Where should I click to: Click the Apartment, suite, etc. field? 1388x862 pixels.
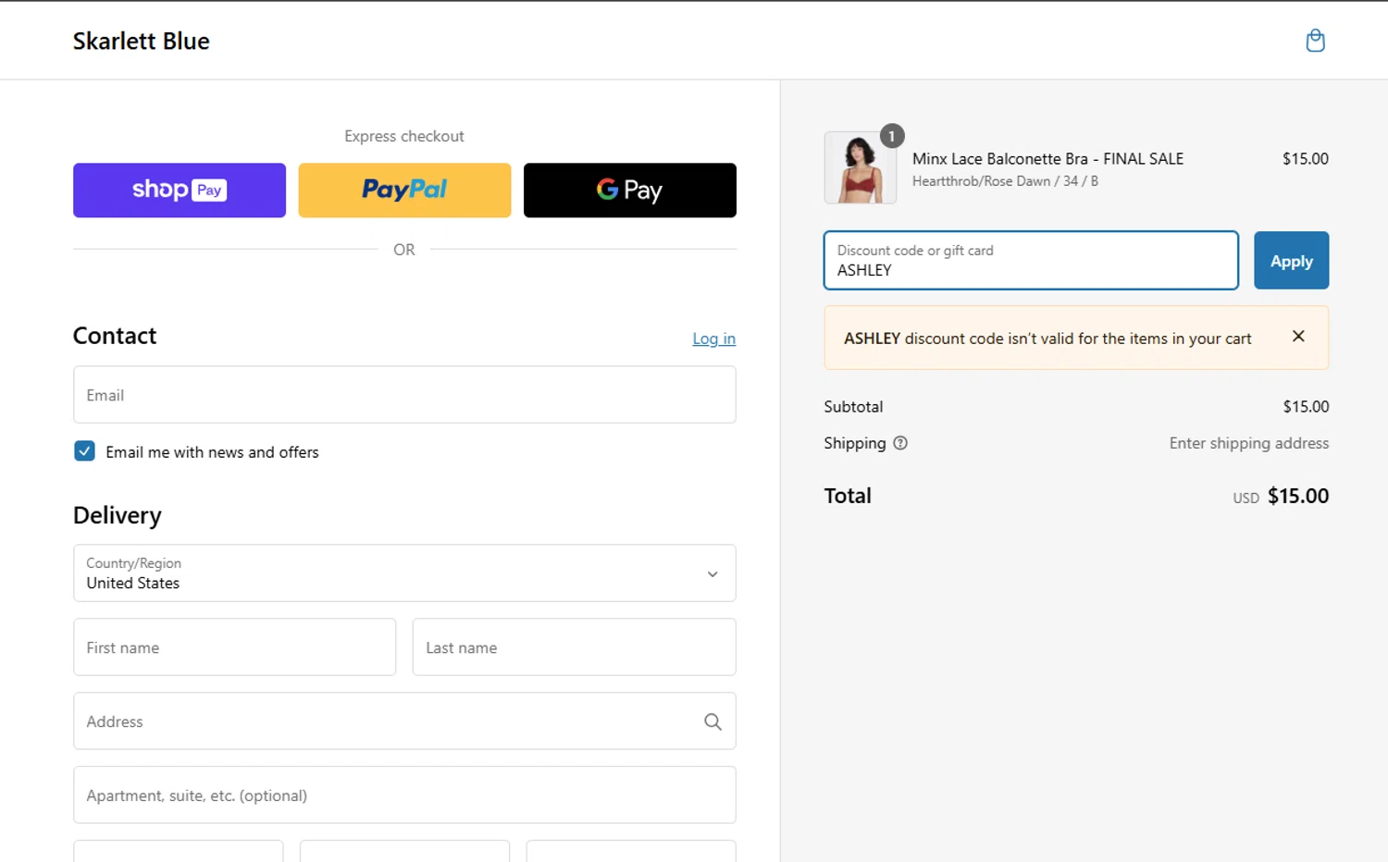[404, 795]
